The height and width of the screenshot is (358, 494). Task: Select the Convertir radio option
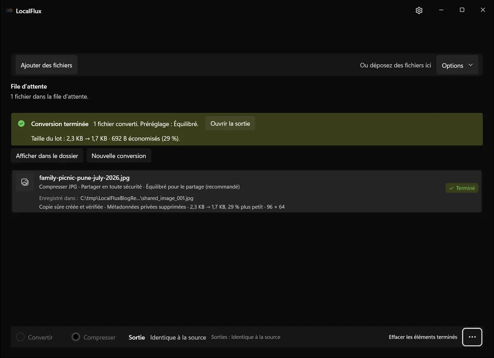[35, 337]
